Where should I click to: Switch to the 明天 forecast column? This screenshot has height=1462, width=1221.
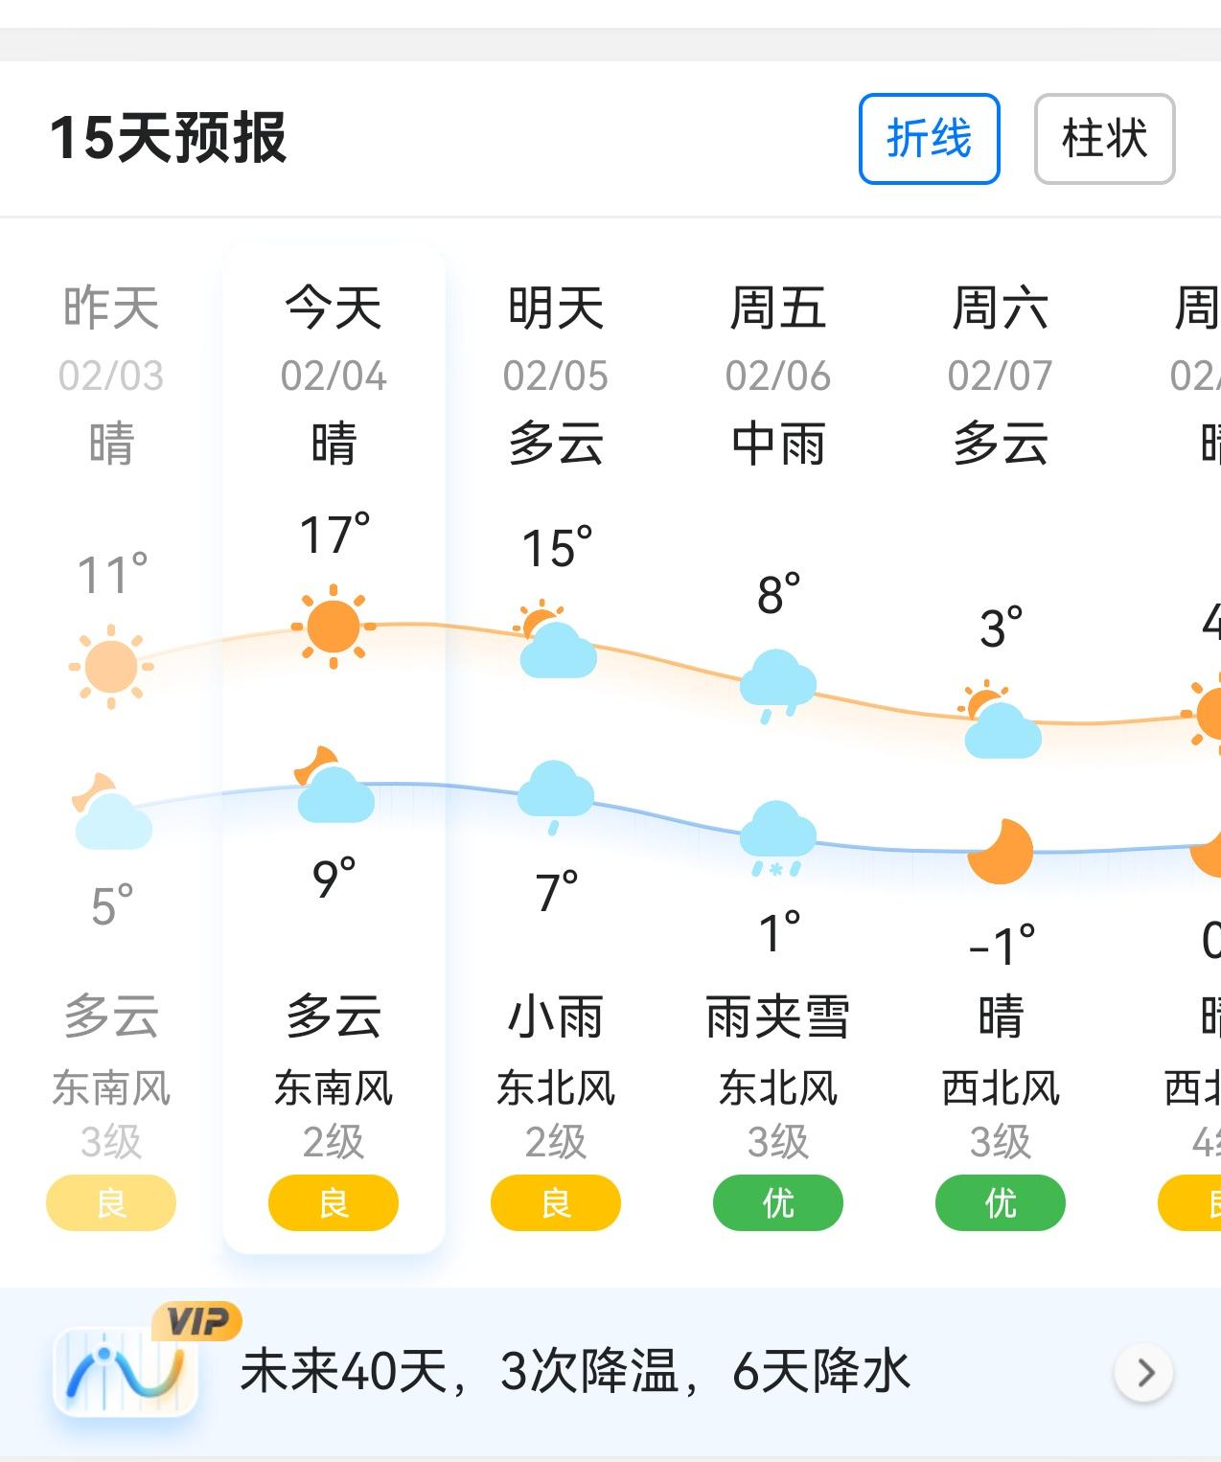tap(554, 308)
